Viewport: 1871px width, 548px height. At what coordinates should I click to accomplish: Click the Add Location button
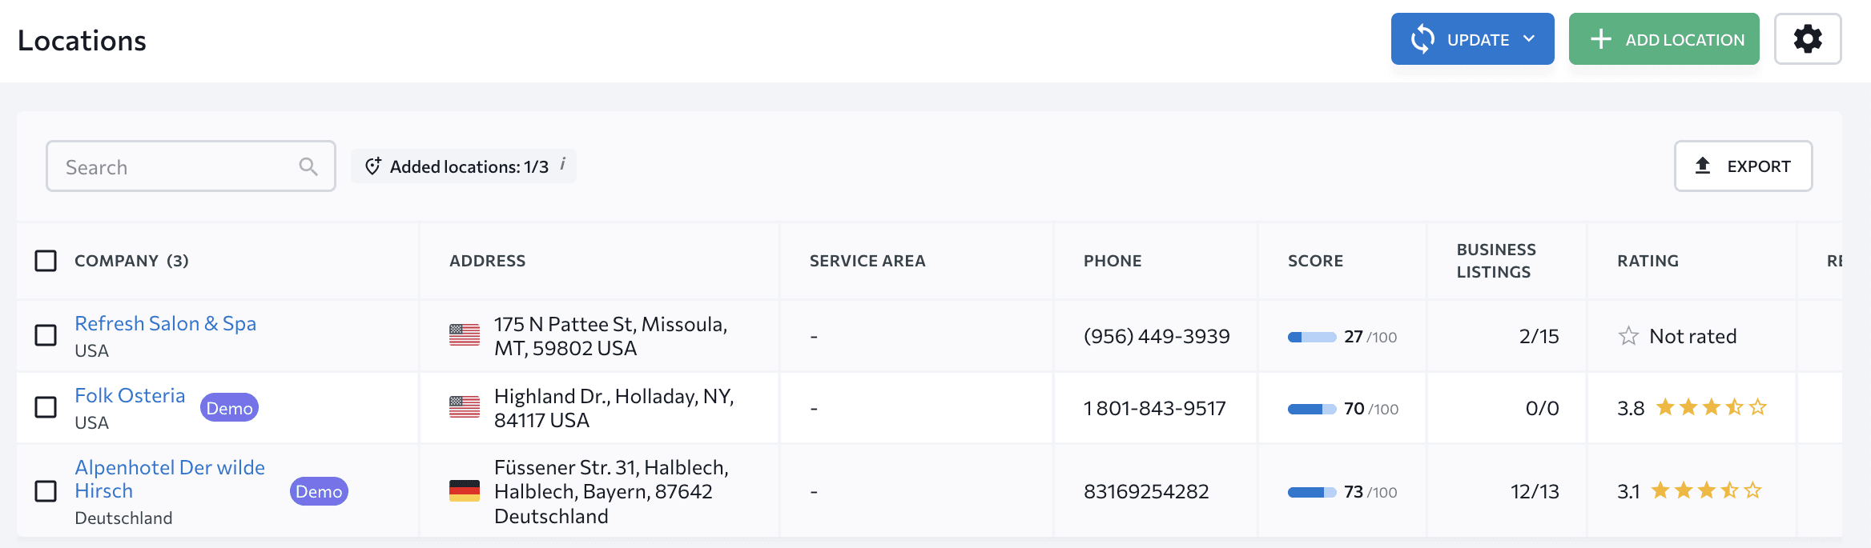coord(1664,38)
